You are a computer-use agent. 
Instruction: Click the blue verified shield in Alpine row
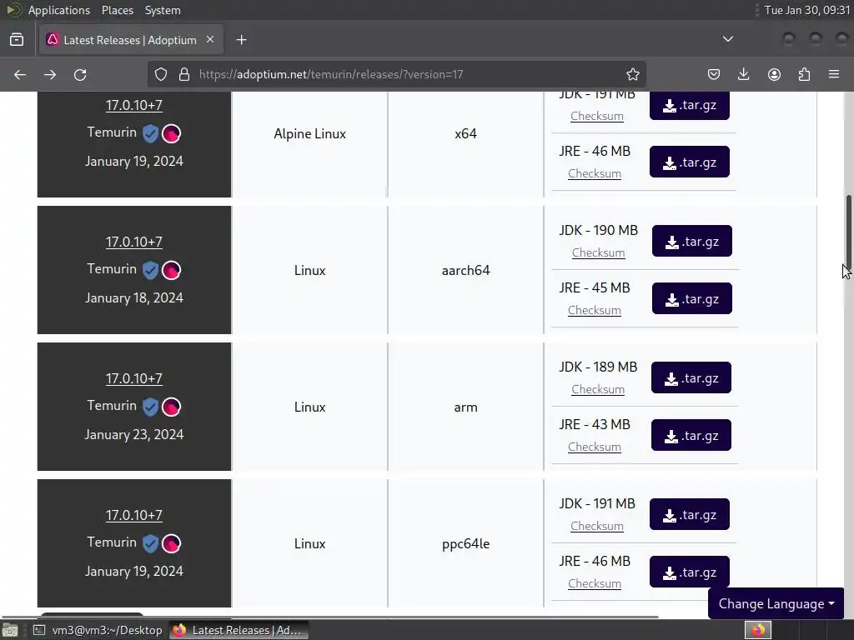point(150,133)
